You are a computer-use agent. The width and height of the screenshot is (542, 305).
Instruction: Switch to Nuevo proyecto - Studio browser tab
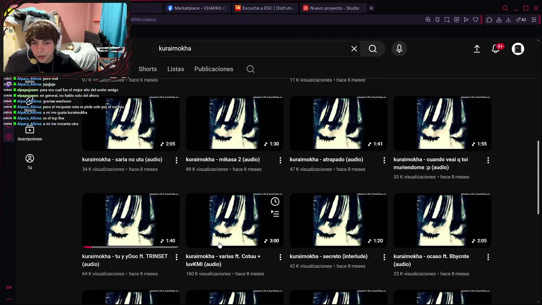click(332, 8)
